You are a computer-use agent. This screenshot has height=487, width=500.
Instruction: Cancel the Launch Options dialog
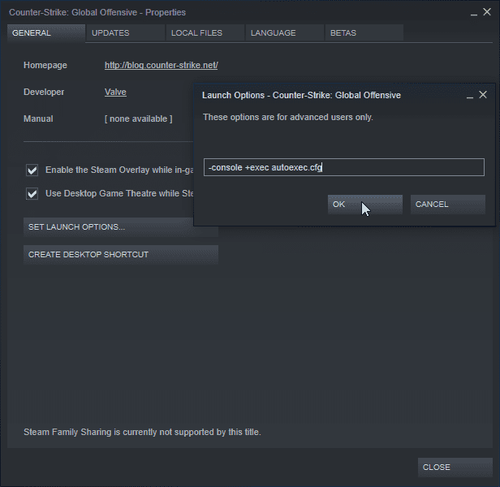click(447, 205)
